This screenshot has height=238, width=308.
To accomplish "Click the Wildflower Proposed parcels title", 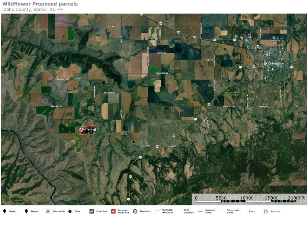I will (x=40, y=4).
